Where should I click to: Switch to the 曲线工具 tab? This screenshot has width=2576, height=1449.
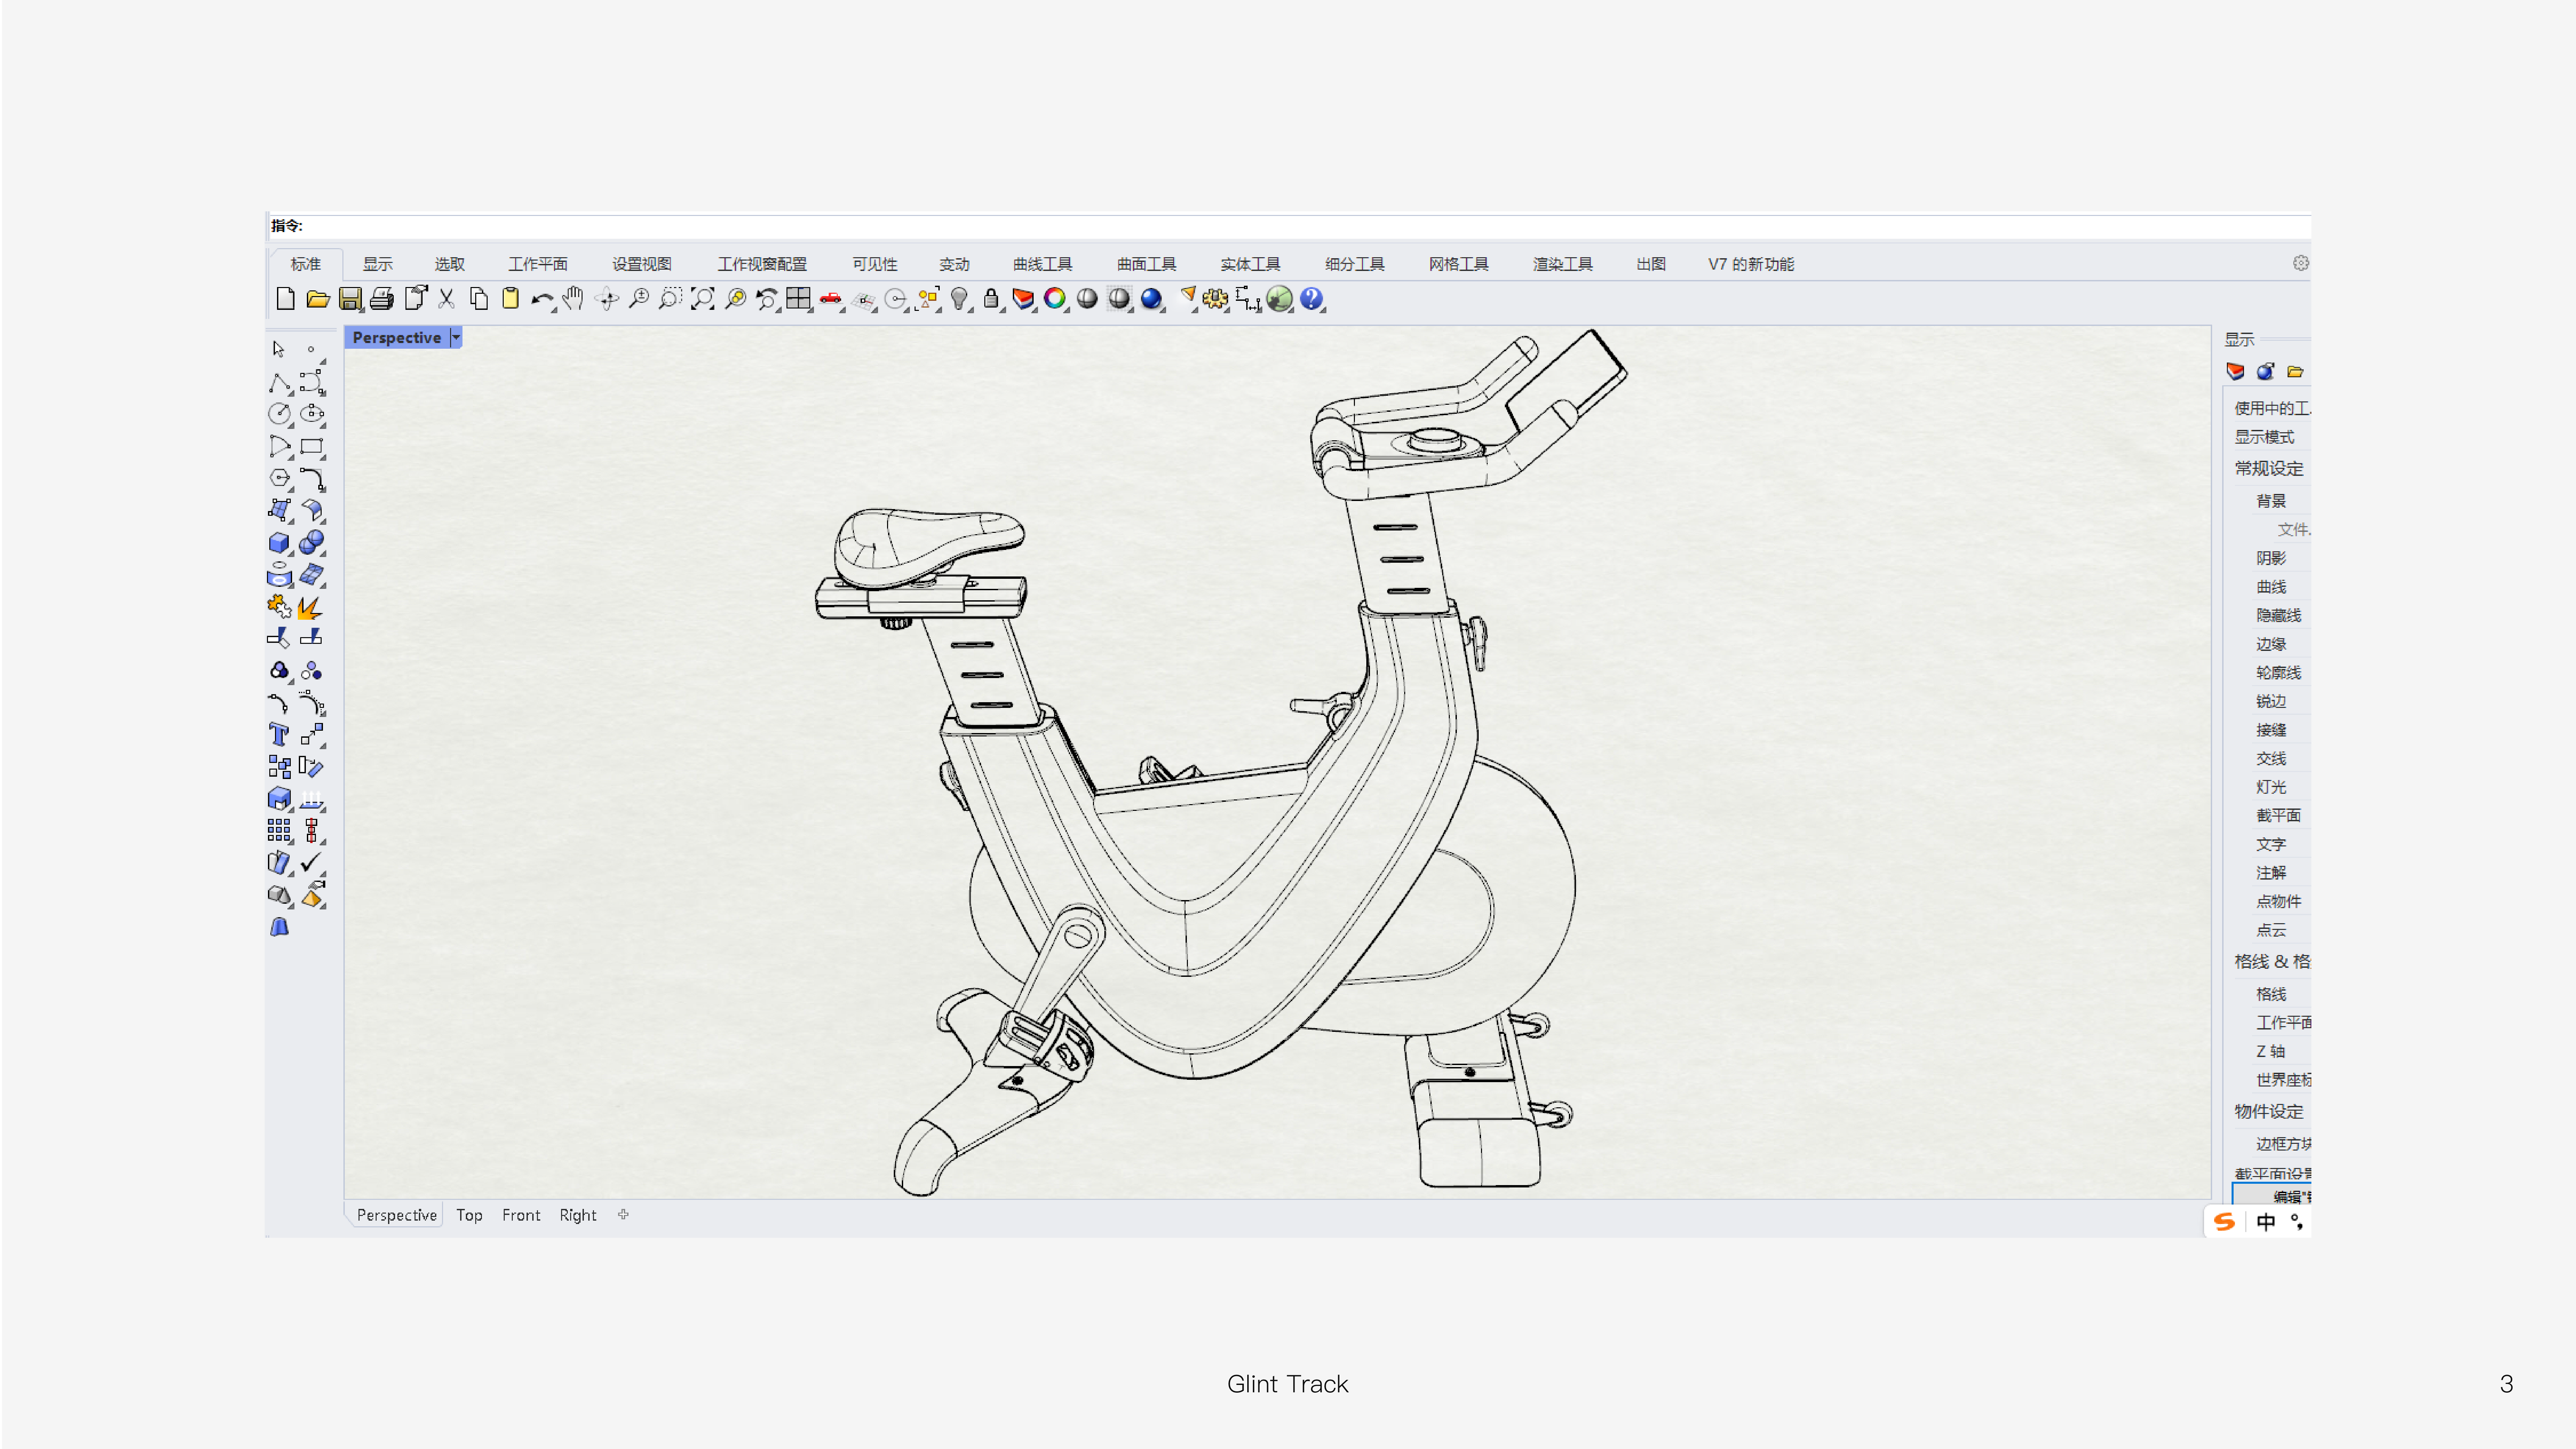[x=1043, y=264]
